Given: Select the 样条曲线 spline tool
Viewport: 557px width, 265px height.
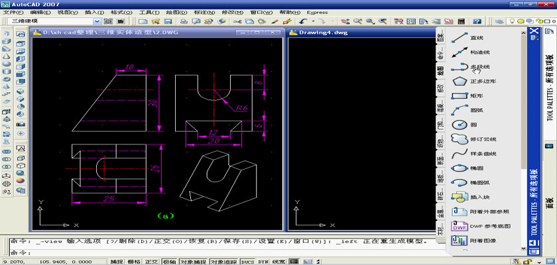Looking at the screenshot, I should pyautogui.click(x=473, y=154).
